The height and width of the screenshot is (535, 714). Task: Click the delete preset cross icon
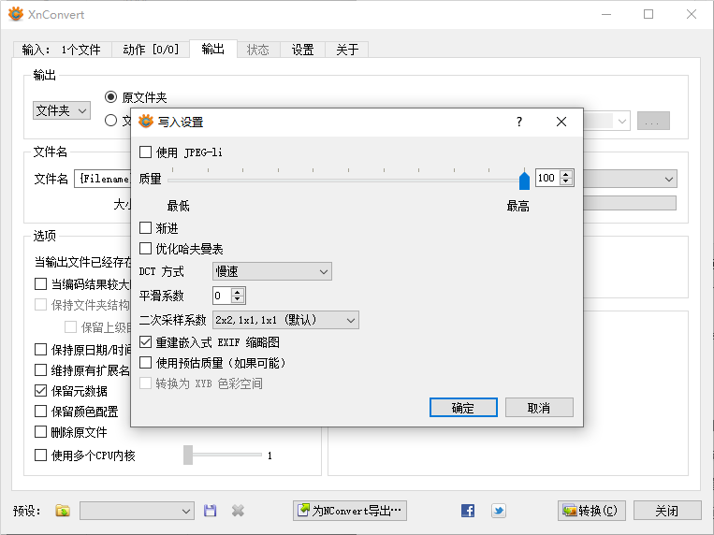pyautogui.click(x=238, y=511)
